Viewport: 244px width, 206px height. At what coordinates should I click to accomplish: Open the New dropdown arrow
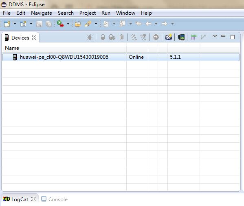(15, 24)
